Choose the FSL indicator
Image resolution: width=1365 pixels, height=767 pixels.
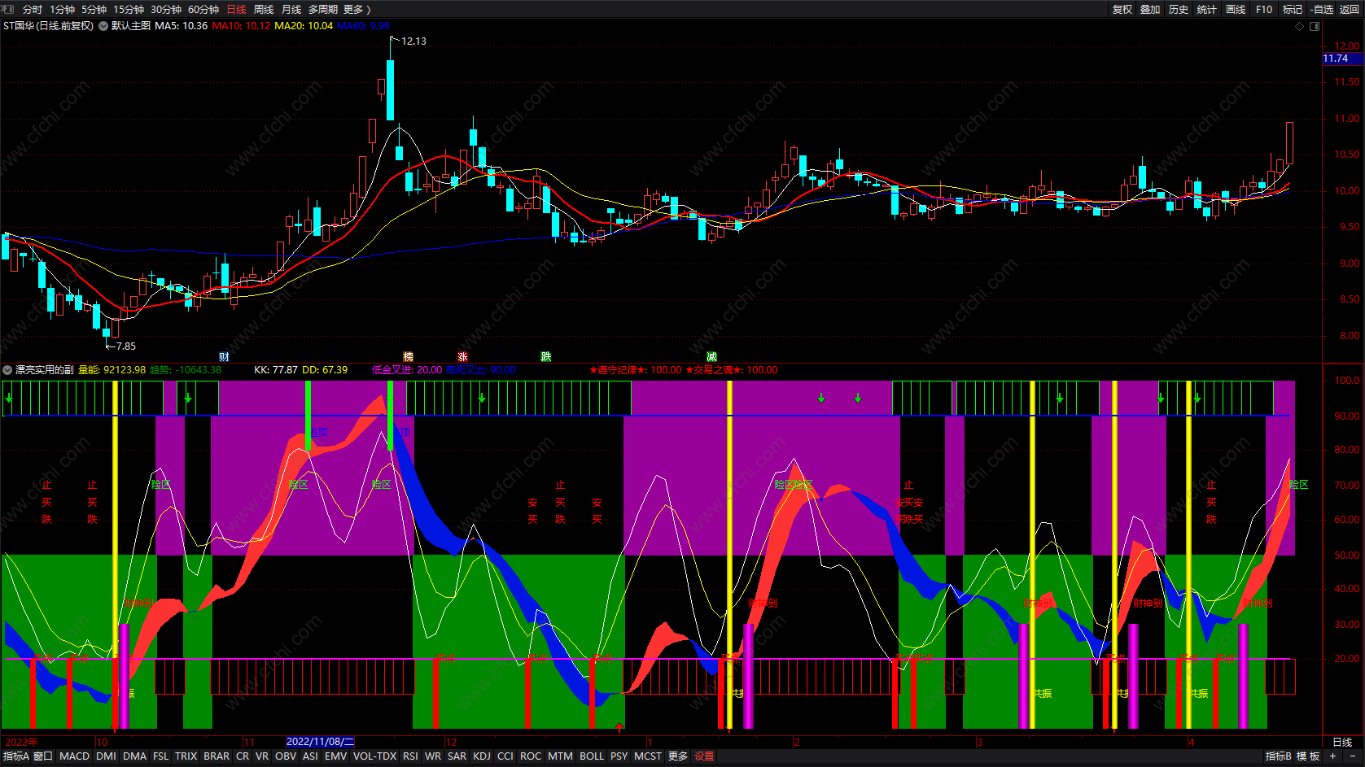[x=161, y=756]
